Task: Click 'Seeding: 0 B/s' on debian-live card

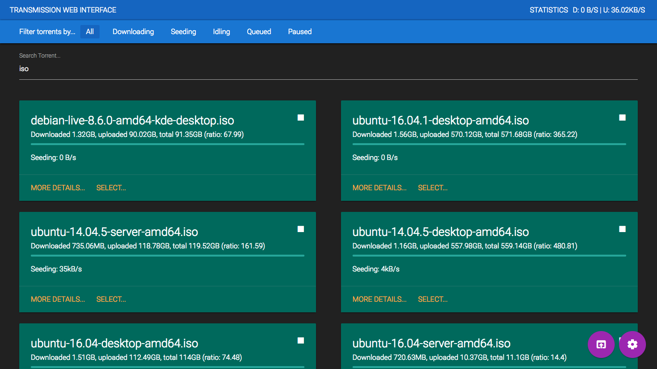Action: click(53, 158)
